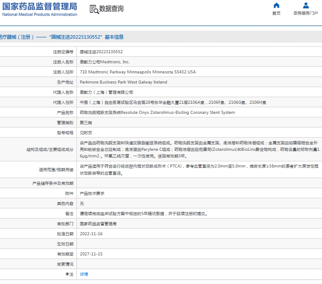Click Parkmore Business Park West Galway Ireland
Viewport: 322px width, 284px height.
[123, 82]
